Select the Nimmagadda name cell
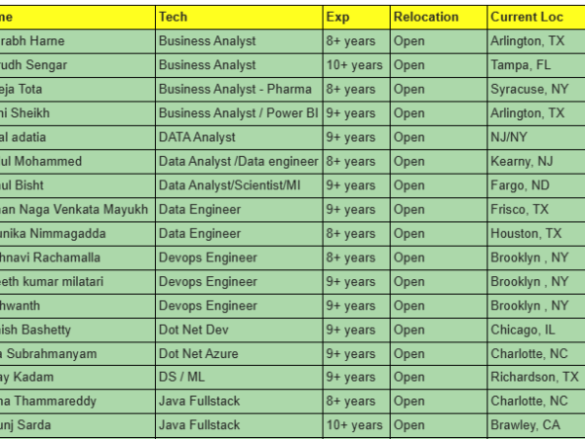This screenshot has height=439, width=585. [x=76, y=233]
